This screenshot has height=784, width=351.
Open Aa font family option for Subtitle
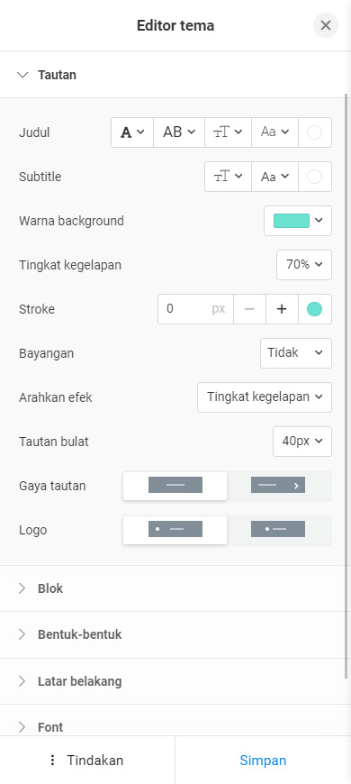275,177
